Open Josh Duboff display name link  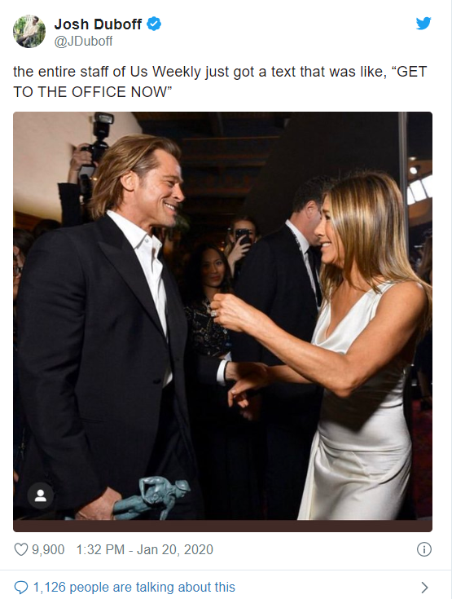[x=98, y=24]
